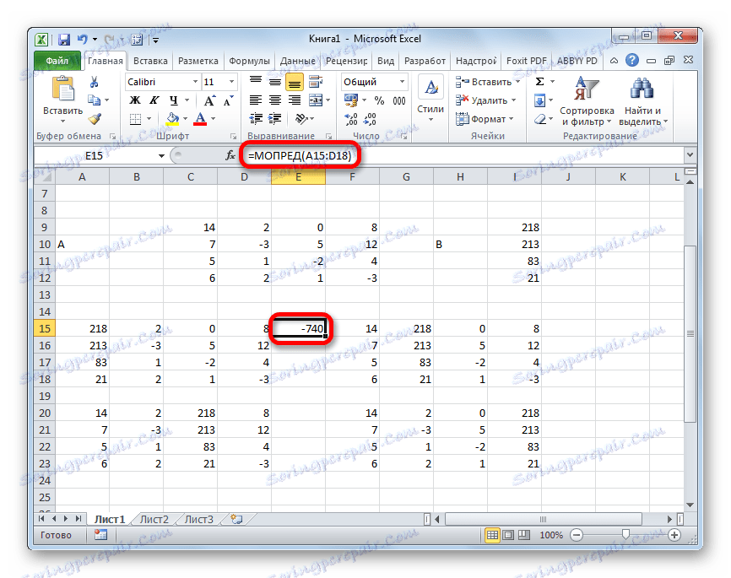The image size is (731, 578).
Task: Toggle underline Ч formatting
Action: (x=173, y=100)
